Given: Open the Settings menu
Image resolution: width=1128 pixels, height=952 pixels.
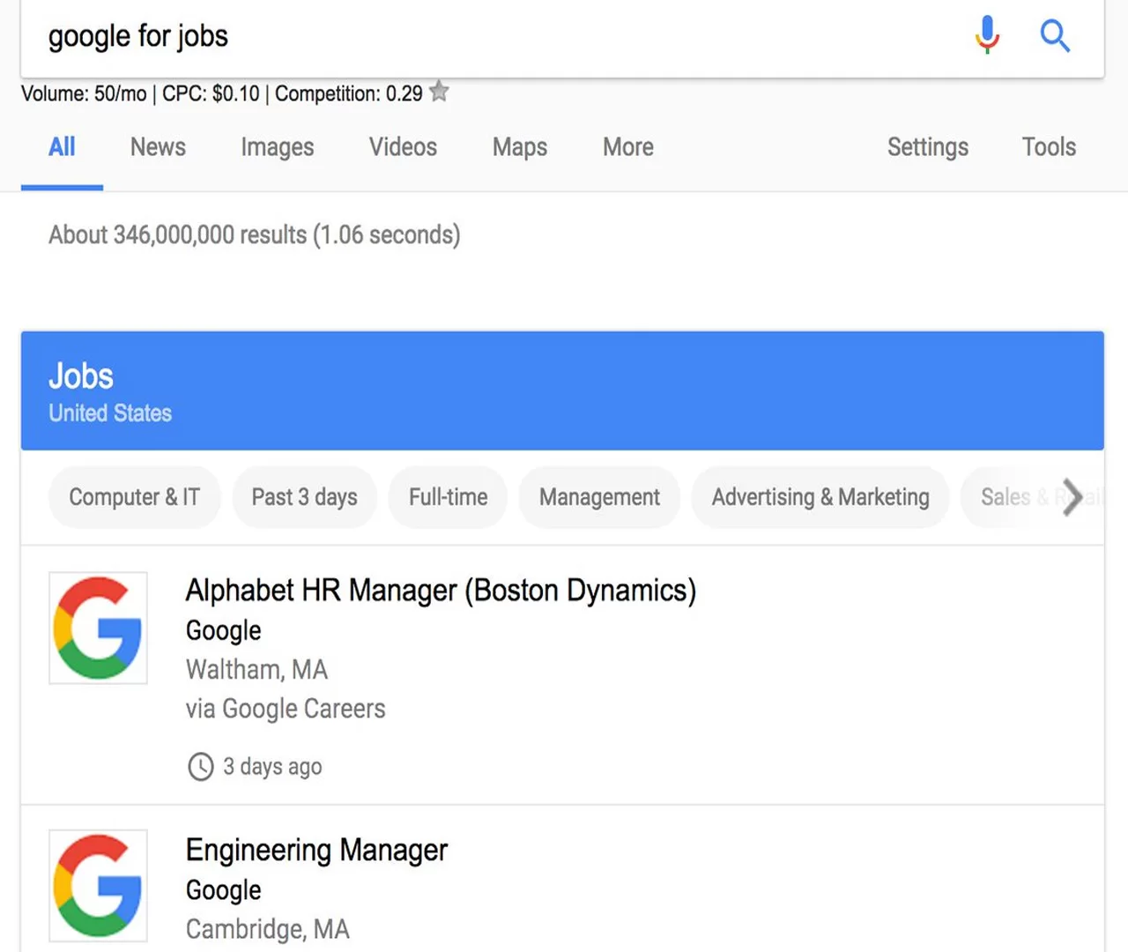Looking at the screenshot, I should pos(928,147).
